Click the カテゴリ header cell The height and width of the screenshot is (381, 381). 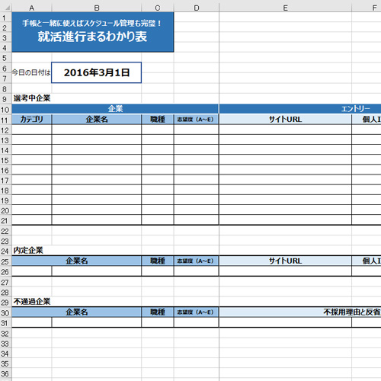tap(32, 120)
